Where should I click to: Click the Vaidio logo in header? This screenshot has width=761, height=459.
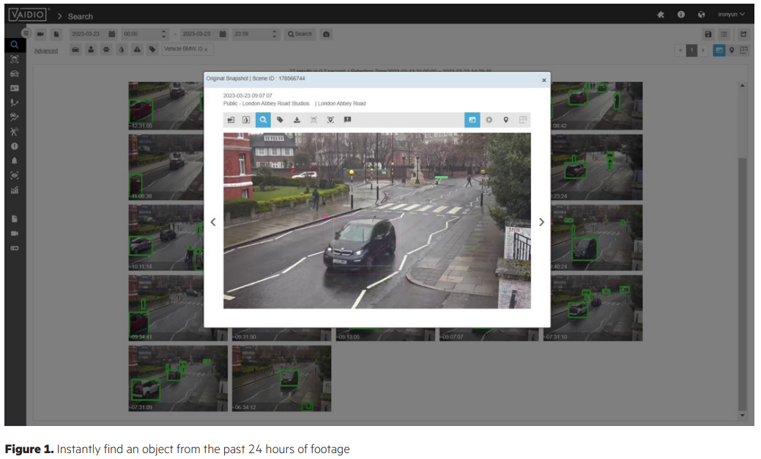28,15
